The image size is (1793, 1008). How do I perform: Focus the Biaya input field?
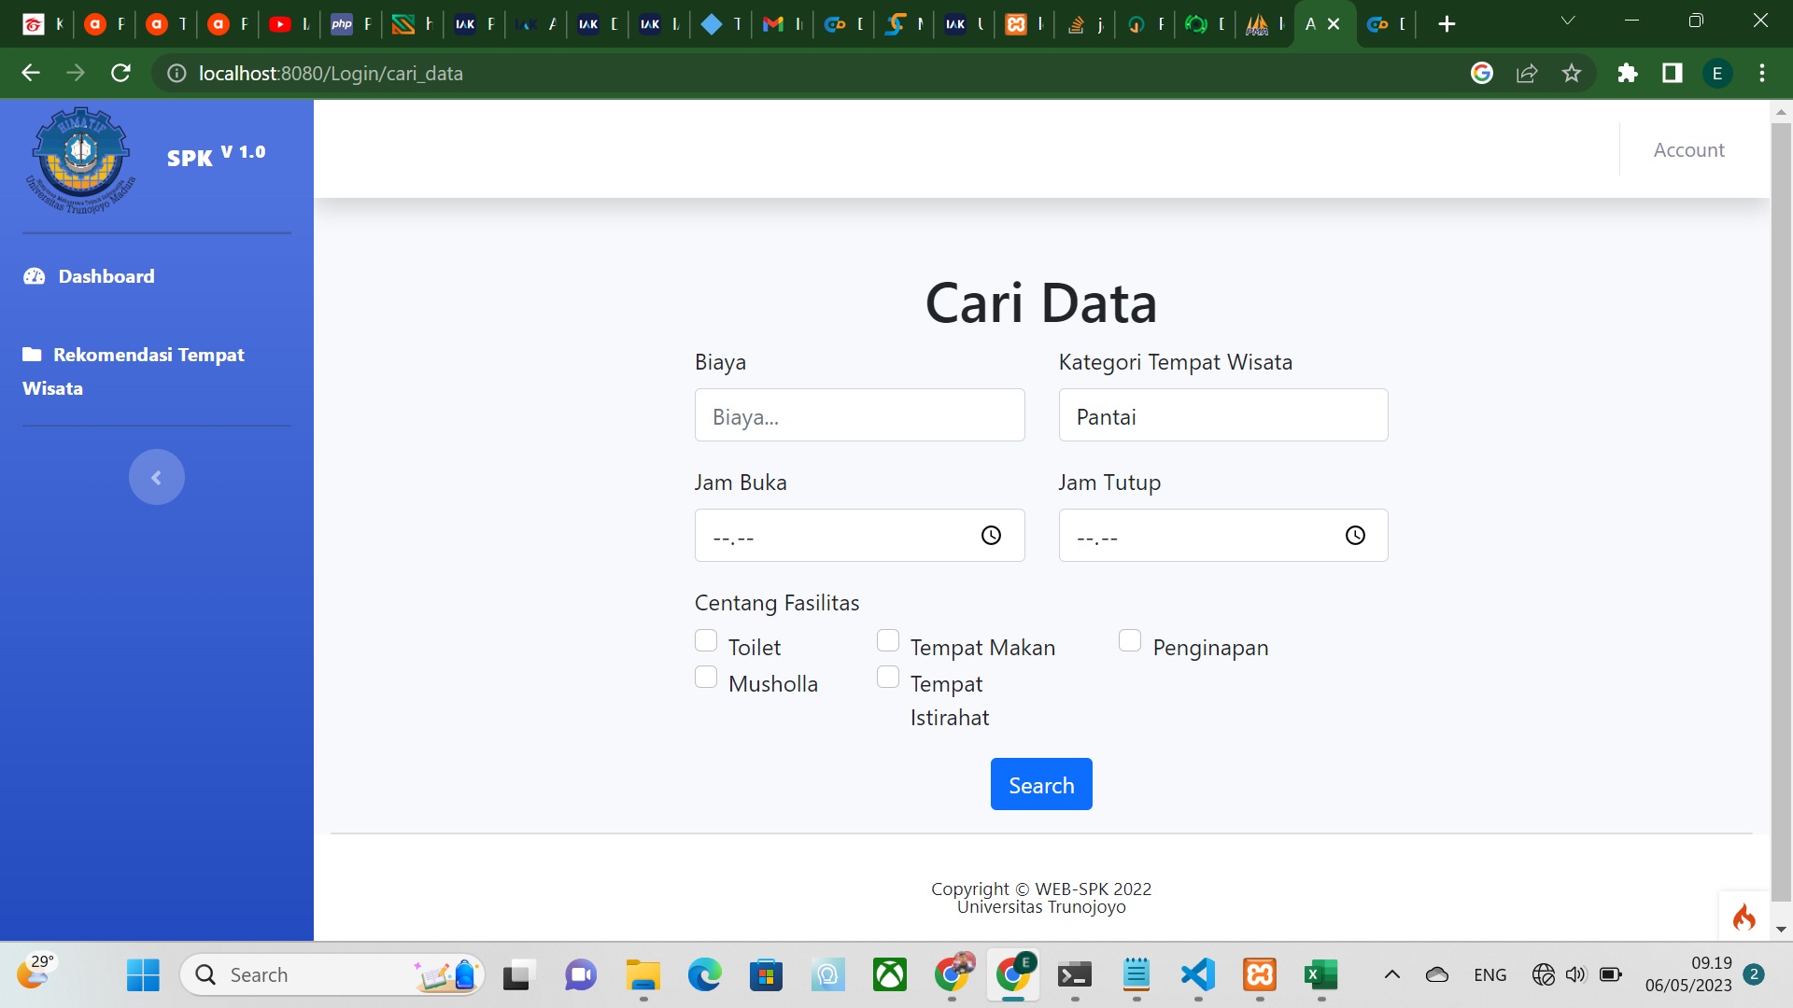pos(859,415)
